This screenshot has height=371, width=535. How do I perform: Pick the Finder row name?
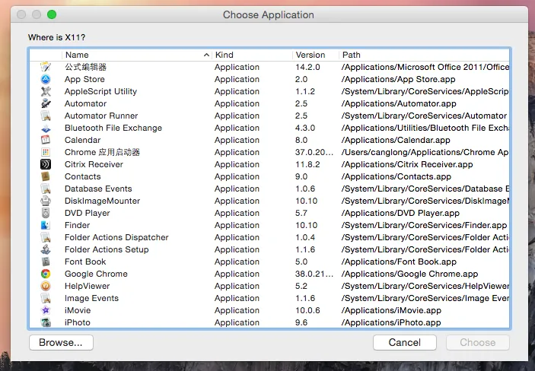click(78, 225)
